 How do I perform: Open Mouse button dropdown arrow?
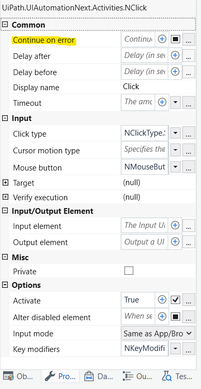(x=175, y=167)
